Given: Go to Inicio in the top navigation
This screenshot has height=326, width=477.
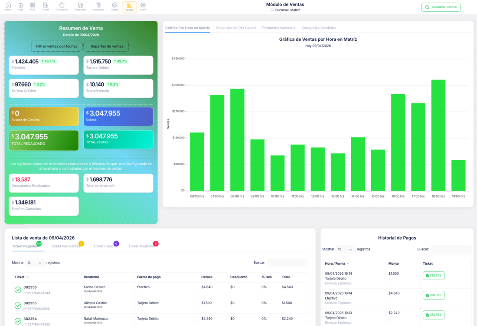Looking at the screenshot, I should click(8, 7).
